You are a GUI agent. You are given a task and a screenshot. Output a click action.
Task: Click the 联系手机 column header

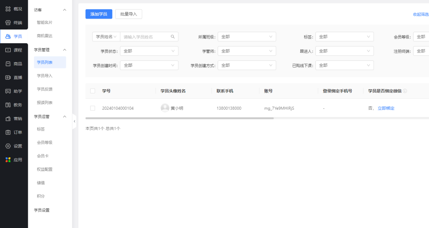(x=225, y=91)
